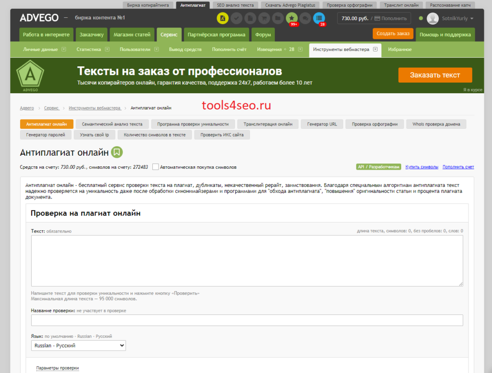The width and height of the screenshot is (492, 373).
Task: Open the top Проверка орфографии tab
Action: (x=350, y=5)
